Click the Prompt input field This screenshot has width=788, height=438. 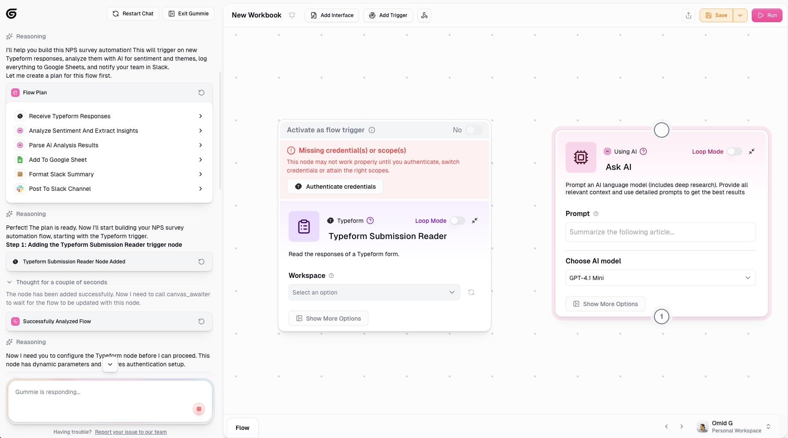660,232
